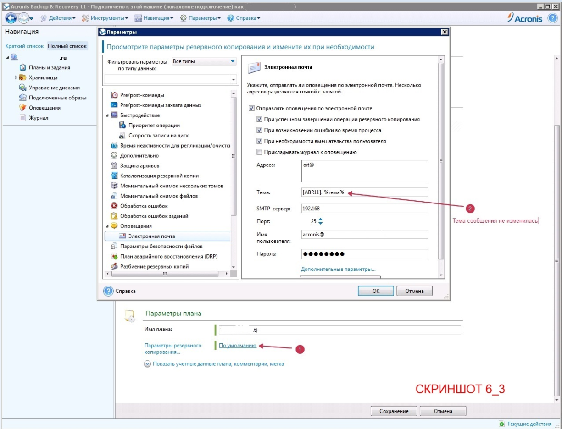
Task: Click the Сохранение button
Action: (394, 411)
